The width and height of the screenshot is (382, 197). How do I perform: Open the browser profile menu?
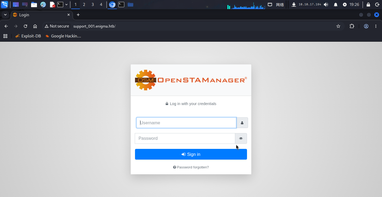(366, 26)
